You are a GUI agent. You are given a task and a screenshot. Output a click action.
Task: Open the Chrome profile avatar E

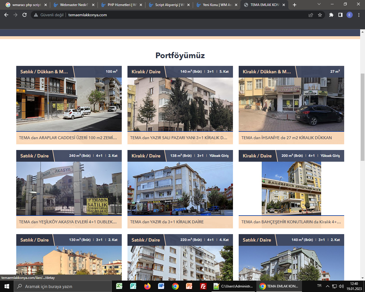[x=350, y=15]
